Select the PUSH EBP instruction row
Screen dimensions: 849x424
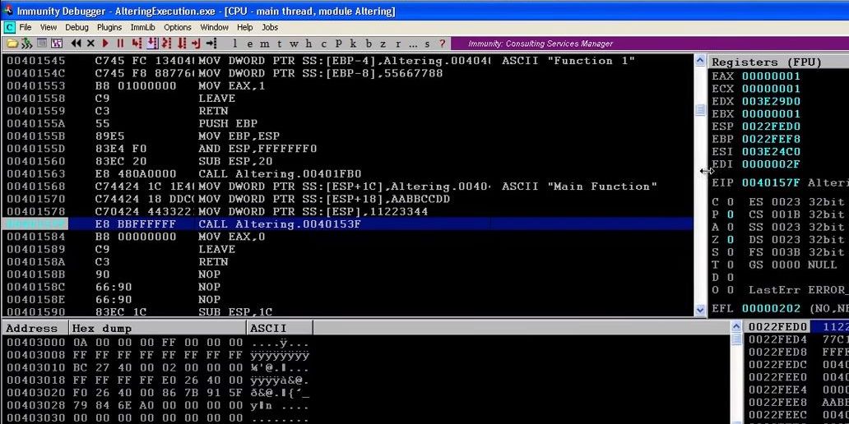[x=348, y=123]
